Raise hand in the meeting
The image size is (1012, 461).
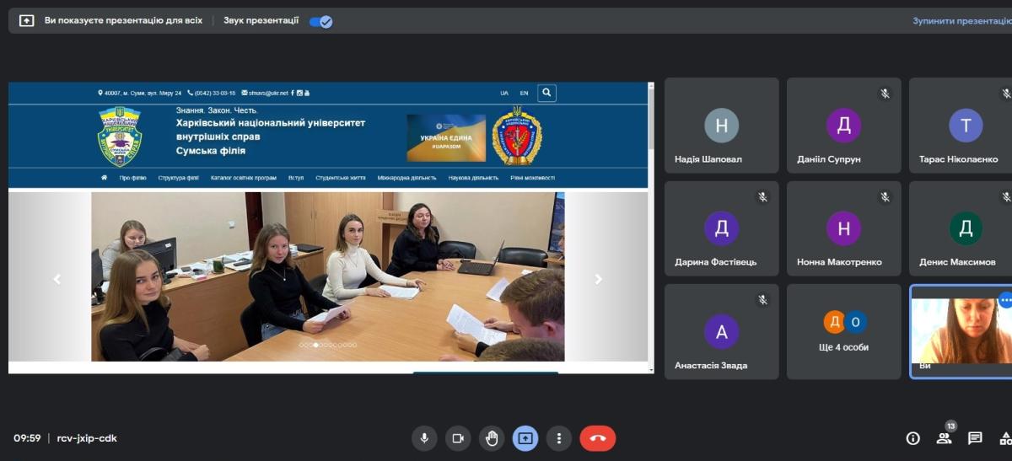(492, 438)
